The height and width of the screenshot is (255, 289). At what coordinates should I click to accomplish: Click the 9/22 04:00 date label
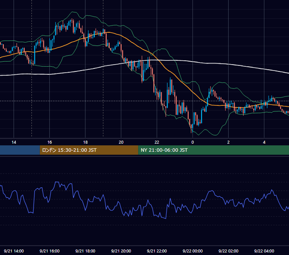[264, 251]
